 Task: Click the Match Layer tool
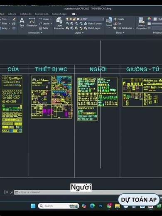tap(92, 28)
